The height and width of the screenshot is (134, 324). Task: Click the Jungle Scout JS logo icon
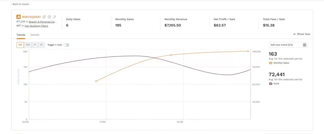(19, 17)
